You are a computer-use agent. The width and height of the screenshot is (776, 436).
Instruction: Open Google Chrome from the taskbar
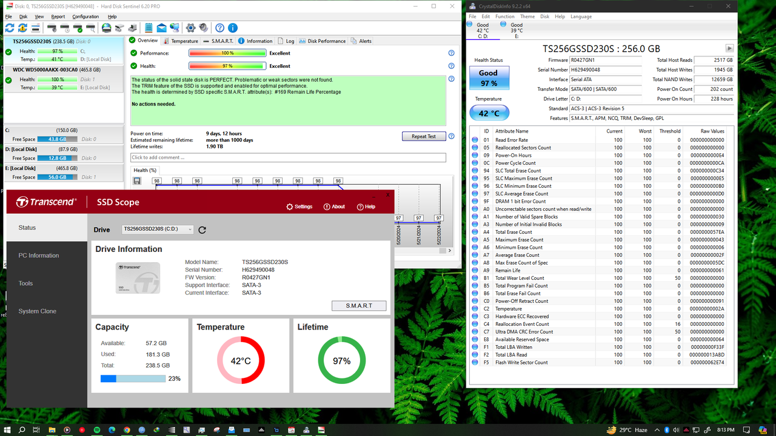[127, 430]
